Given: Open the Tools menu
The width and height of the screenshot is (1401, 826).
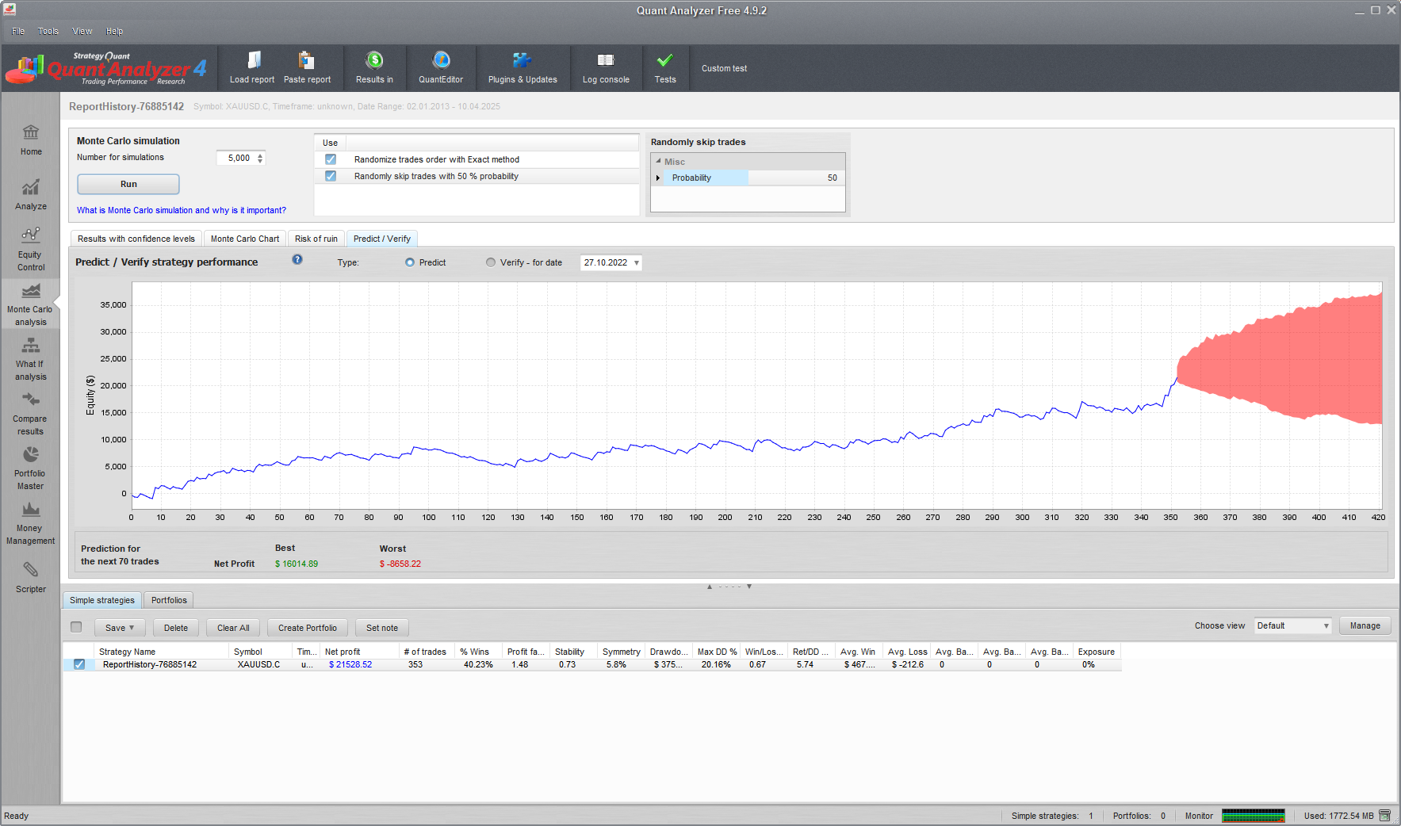Looking at the screenshot, I should click(48, 32).
